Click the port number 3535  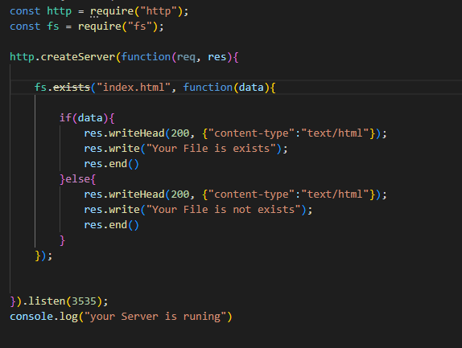(84, 301)
